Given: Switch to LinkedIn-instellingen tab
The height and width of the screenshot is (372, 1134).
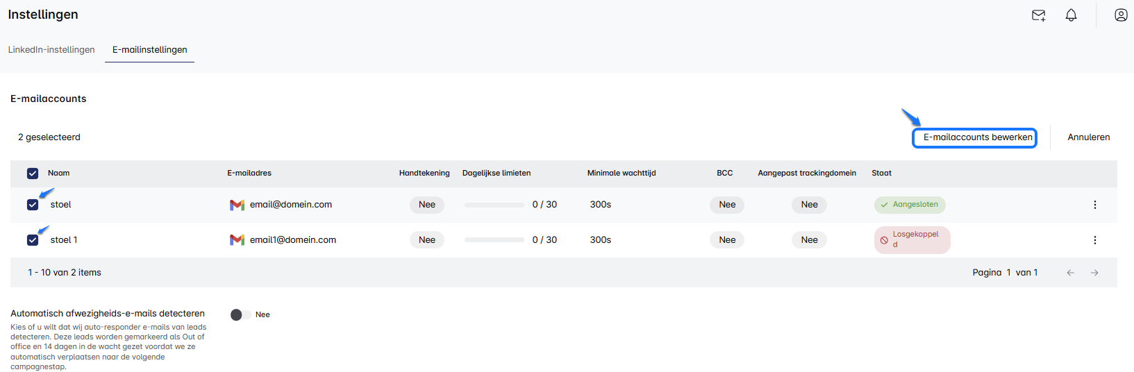Looking at the screenshot, I should 51,50.
